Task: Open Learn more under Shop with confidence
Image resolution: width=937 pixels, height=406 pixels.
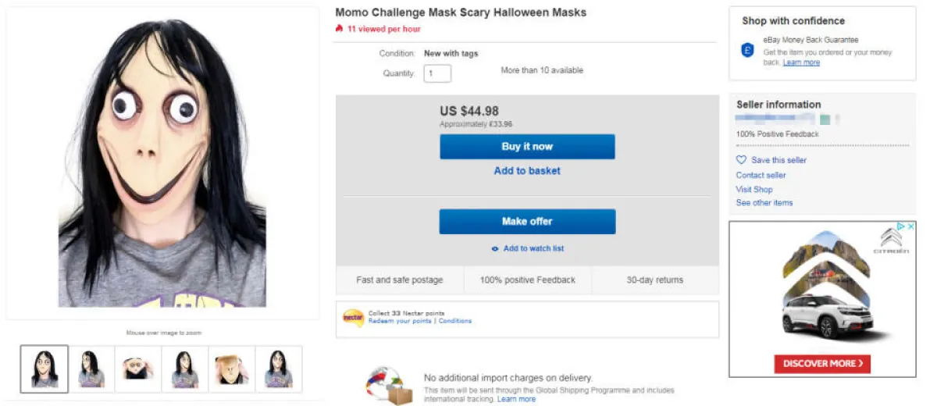Action: (x=801, y=62)
